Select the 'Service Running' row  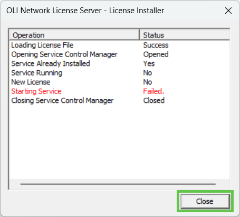click(119, 73)
